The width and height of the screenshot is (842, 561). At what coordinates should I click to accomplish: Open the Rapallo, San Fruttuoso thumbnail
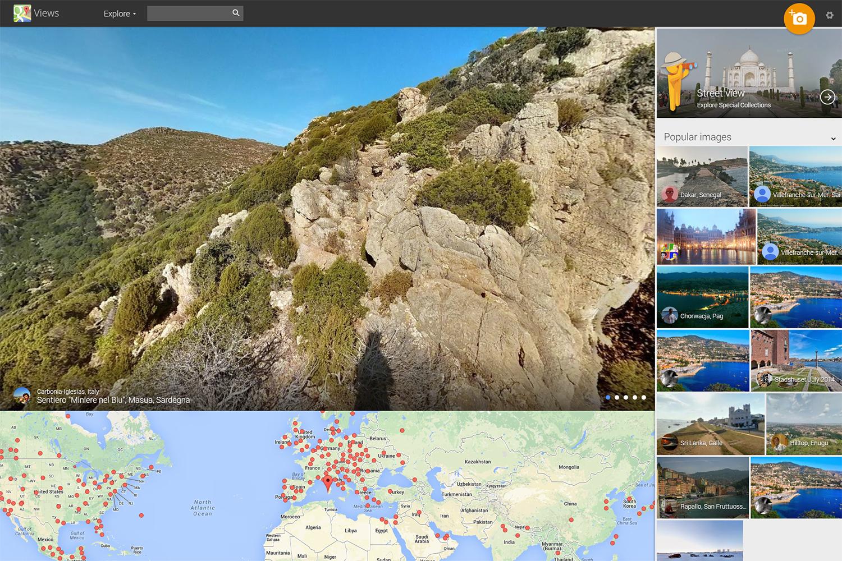coord(703,488)
